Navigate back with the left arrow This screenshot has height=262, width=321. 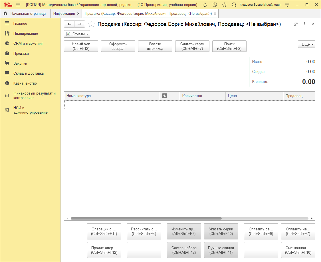click(x=69, y=24)
